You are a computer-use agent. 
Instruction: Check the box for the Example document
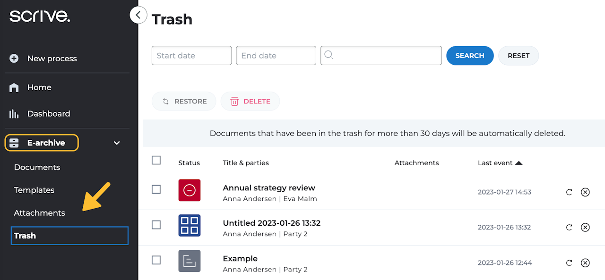point(156,260)
